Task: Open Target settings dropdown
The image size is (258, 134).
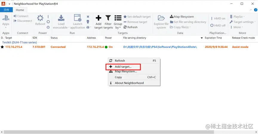Action: [x=242, y=22]
